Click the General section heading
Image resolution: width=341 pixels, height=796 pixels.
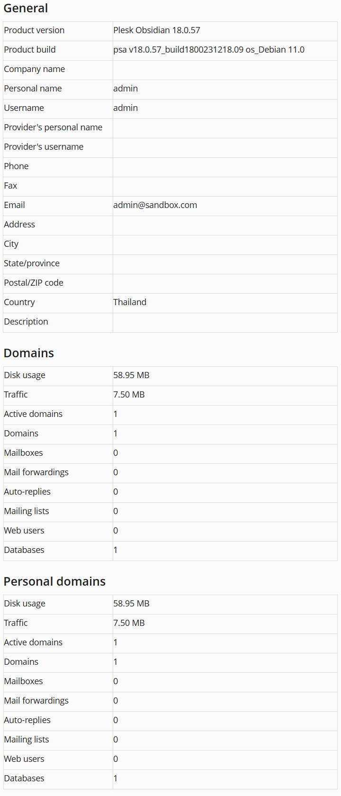pyautogui.click(x=26, y=9)
